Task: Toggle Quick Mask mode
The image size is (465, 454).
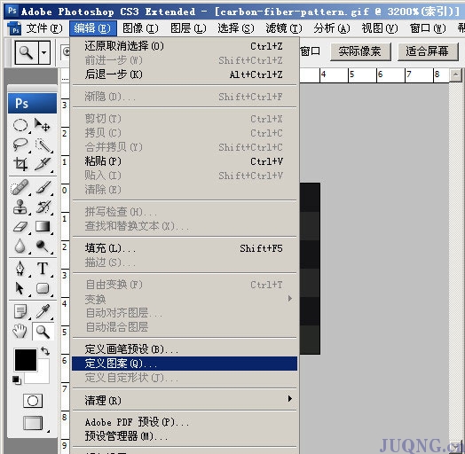Action: click(33, 401)
